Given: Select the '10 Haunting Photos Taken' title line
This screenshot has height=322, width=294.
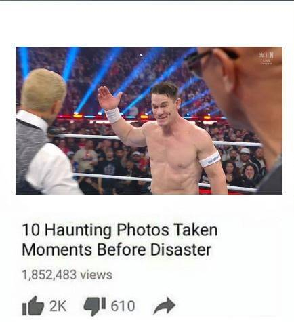Looking at the screenshot, I should tap(120, 230).
